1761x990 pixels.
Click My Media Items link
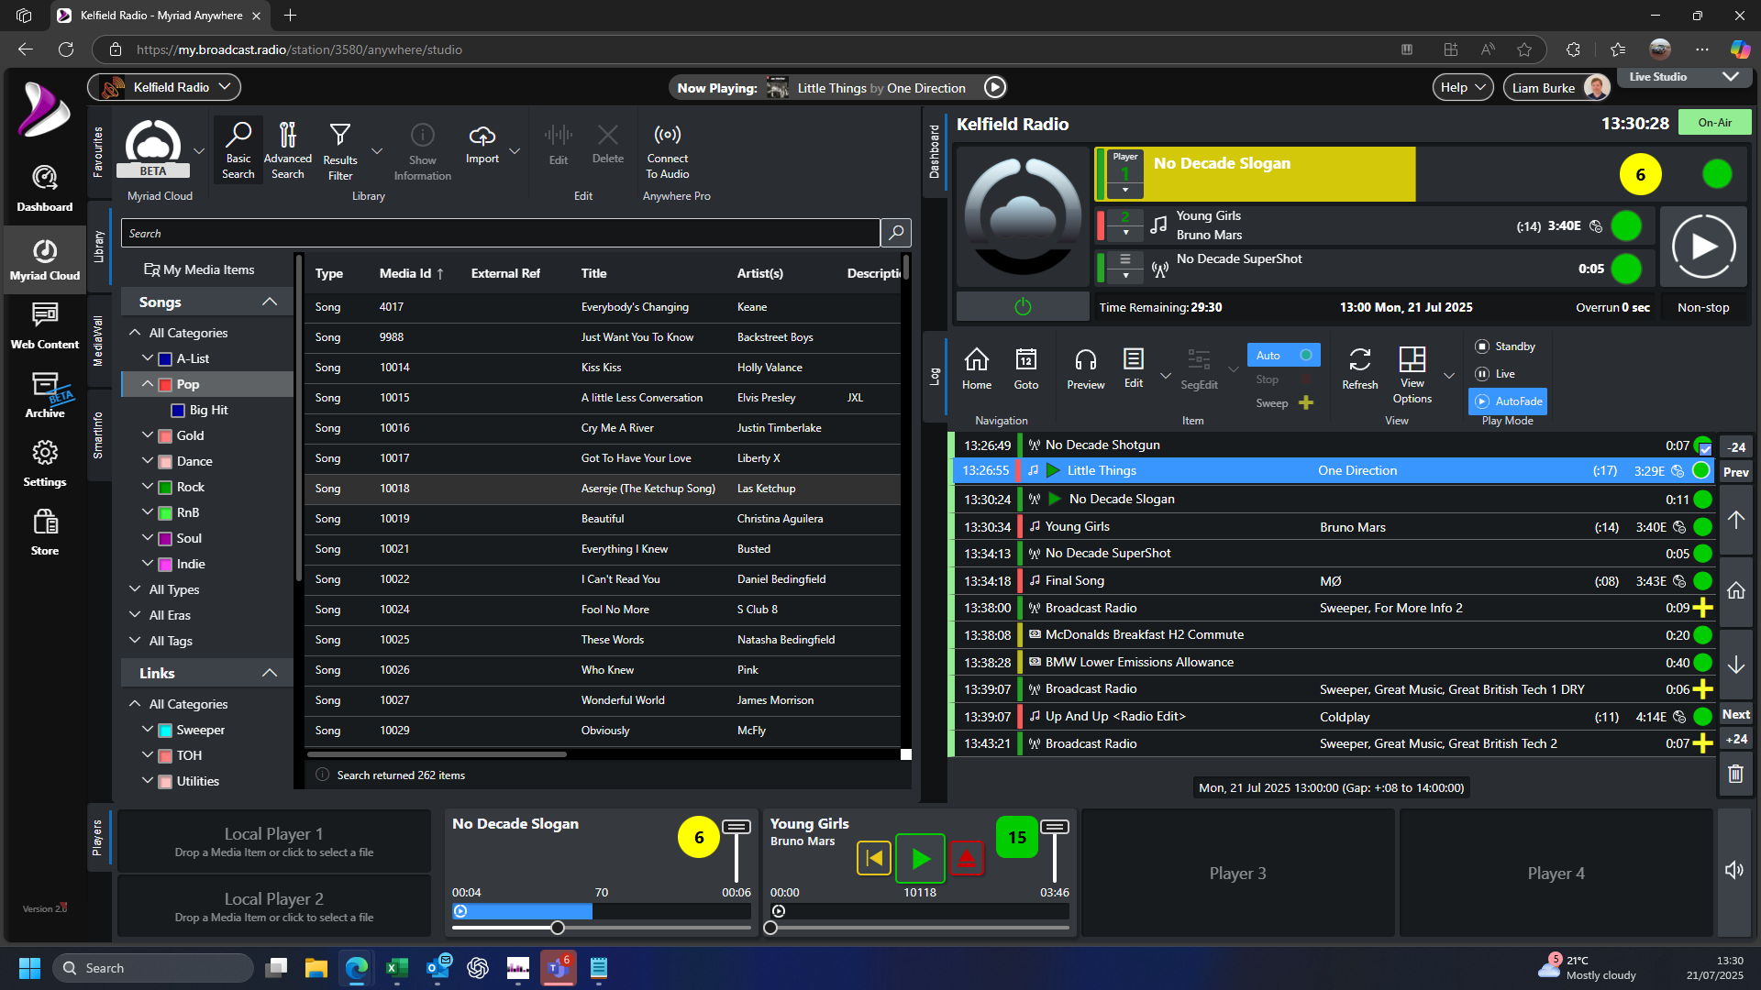[x=199, y=269]
